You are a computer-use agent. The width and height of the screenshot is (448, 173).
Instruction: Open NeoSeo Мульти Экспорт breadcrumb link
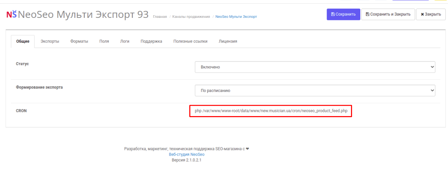tap(236, 17)
